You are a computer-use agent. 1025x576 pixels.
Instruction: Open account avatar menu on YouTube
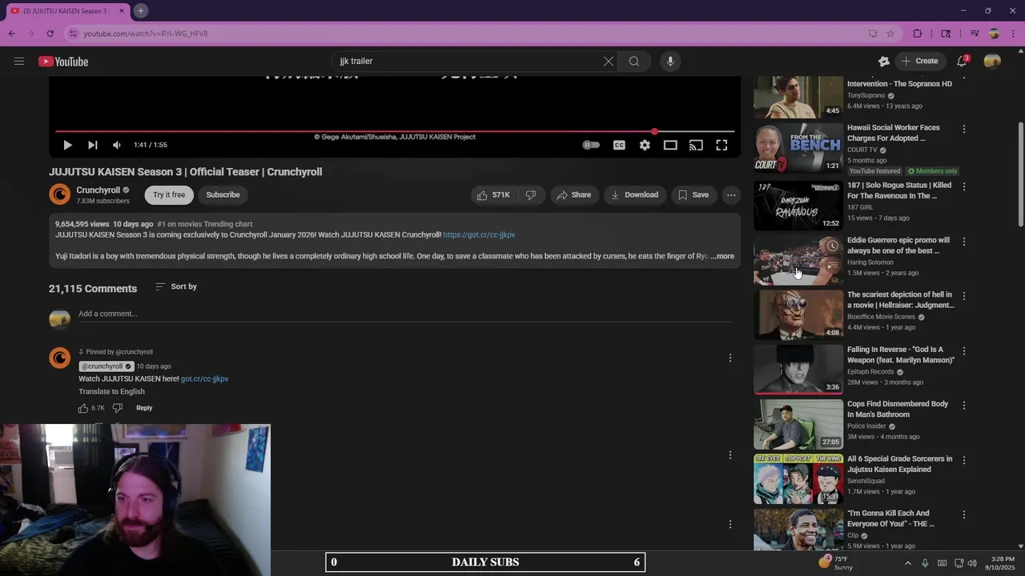pyautogui.click(x=992, y=61)
